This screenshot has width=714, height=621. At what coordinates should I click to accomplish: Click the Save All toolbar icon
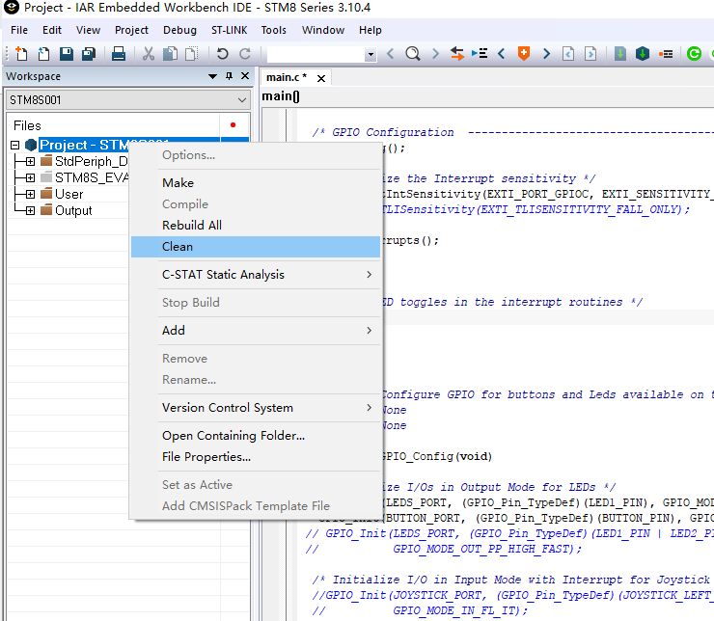coord(89,54)
